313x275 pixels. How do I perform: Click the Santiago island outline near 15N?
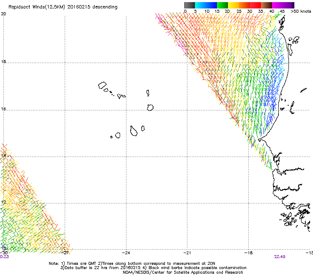point(134,131)
